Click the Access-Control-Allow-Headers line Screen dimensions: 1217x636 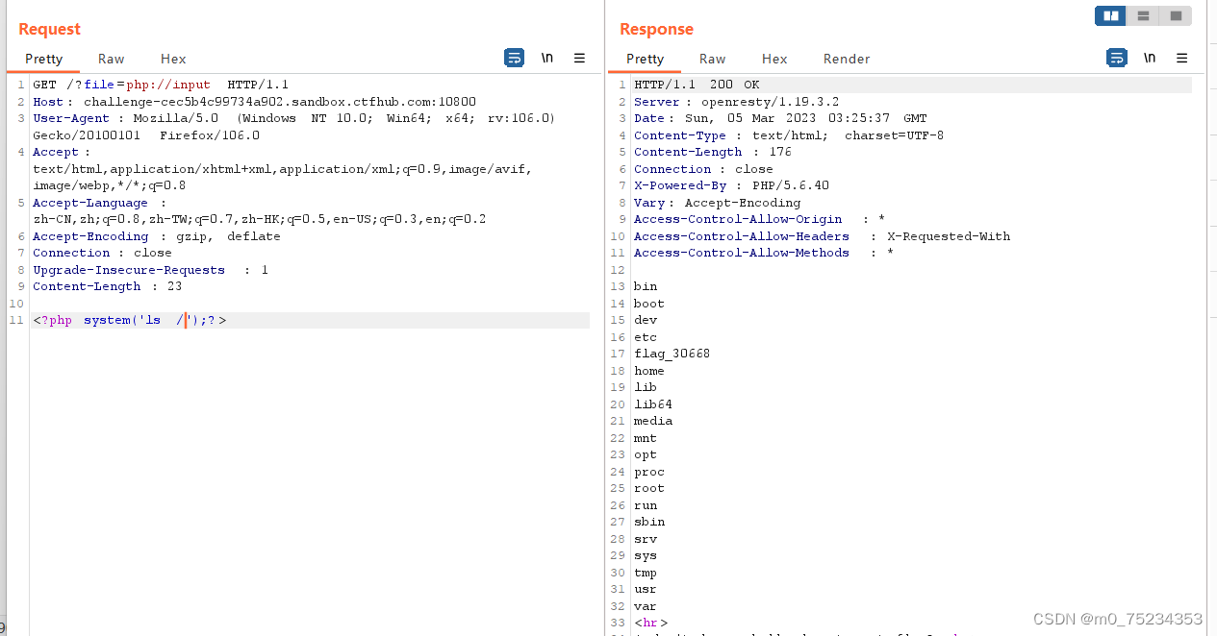(823, 236)
